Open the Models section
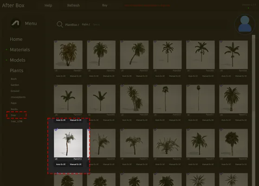The width and height of the screenshot is (259, 186). [x=18, y=60]
